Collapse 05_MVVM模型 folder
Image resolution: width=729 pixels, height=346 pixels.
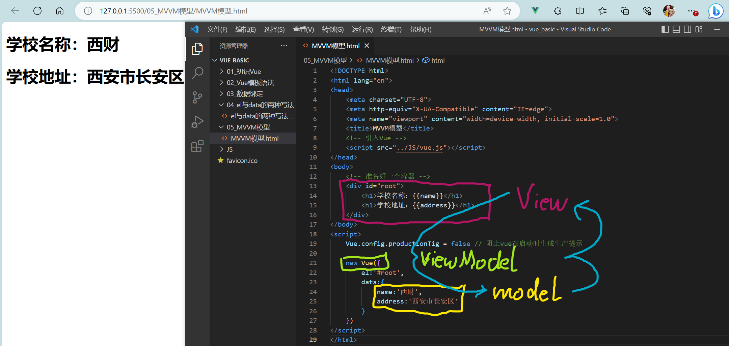pyautogui.click(x=248, y=127)
